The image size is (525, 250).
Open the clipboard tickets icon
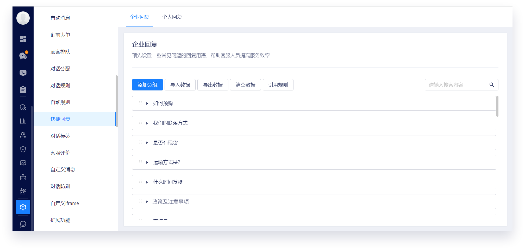(23, 90)
